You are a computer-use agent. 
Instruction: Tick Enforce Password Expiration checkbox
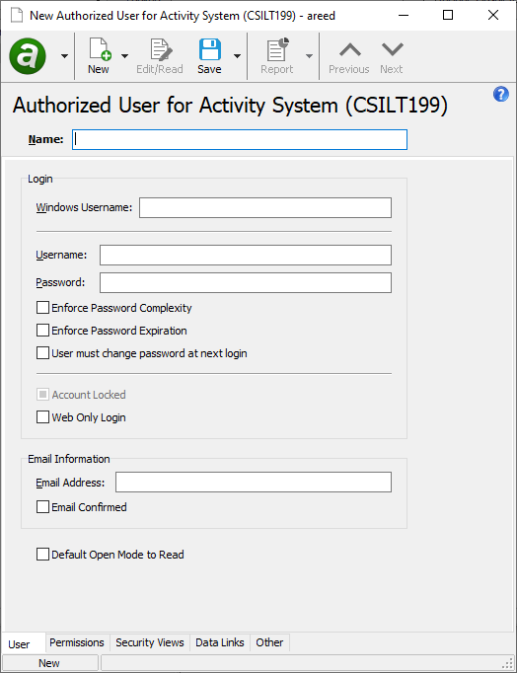pos(42,331)
